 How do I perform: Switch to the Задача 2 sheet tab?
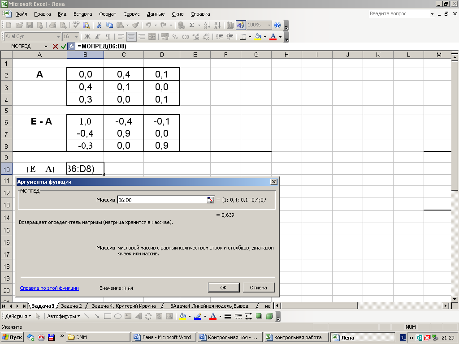pos(71,306)
